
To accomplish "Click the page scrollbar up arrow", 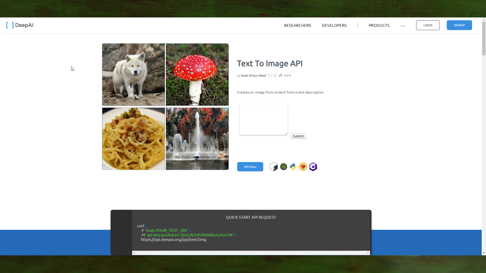I will coord(484,19).
